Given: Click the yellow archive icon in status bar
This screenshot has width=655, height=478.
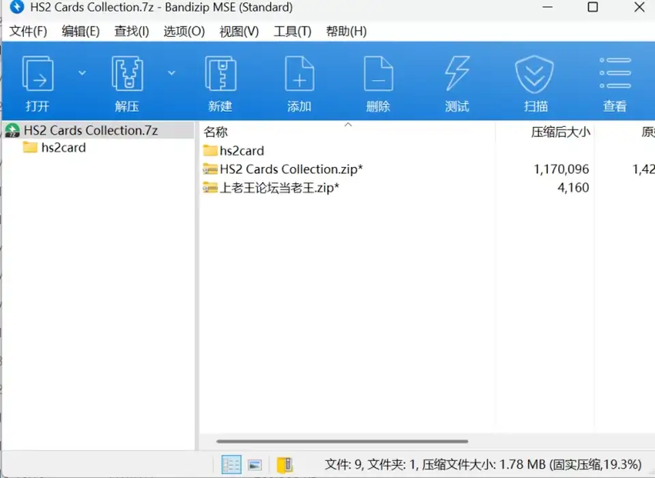Looking at the screenshot, I should click(x=285, y=464).
